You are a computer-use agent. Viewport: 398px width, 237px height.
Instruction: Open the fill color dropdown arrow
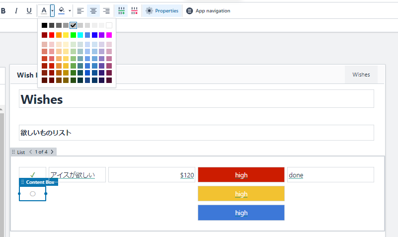(x=70, y=10)
